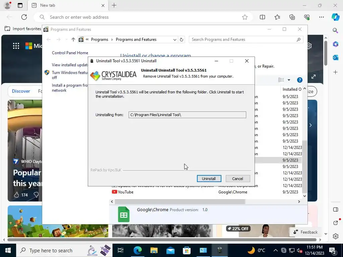The width and height of the screenshot is (343, 257).
Task: Click the Search Programs and Features box
Action: tap(246, 39)
